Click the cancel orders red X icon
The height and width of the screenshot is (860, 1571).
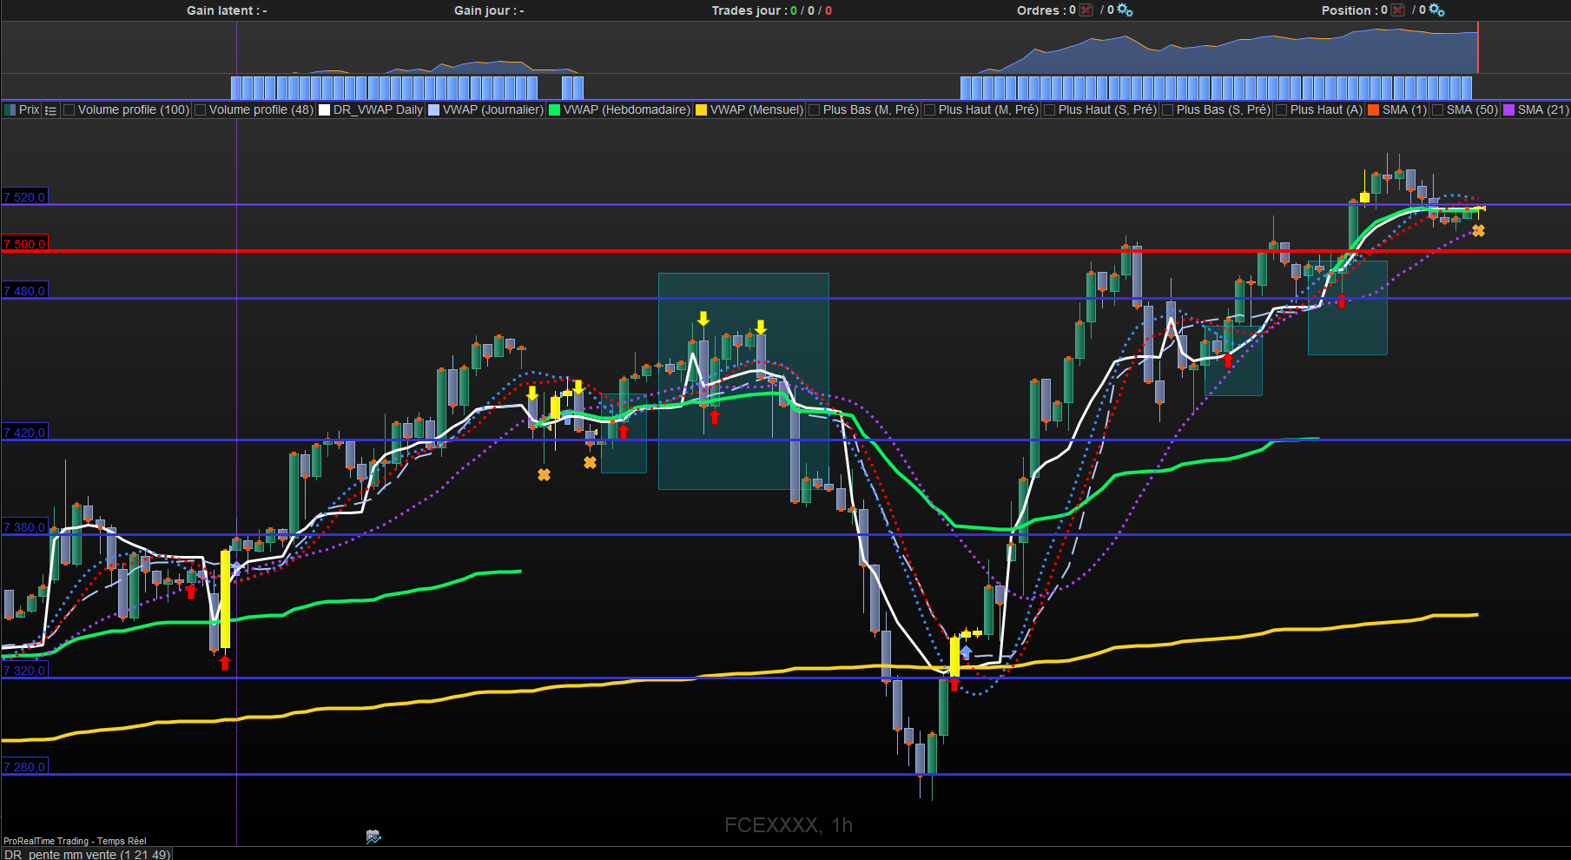1086,10
